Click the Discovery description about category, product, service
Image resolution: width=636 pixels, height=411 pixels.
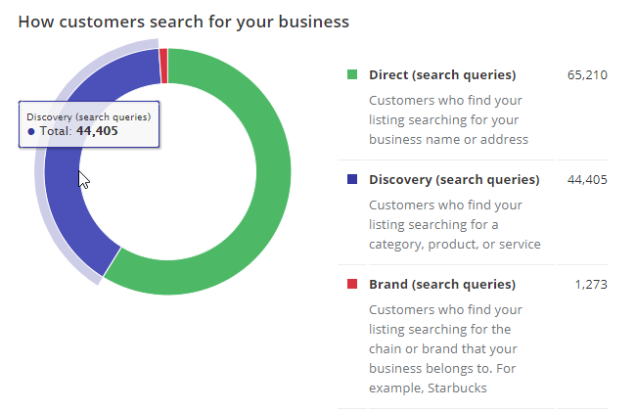453,224
